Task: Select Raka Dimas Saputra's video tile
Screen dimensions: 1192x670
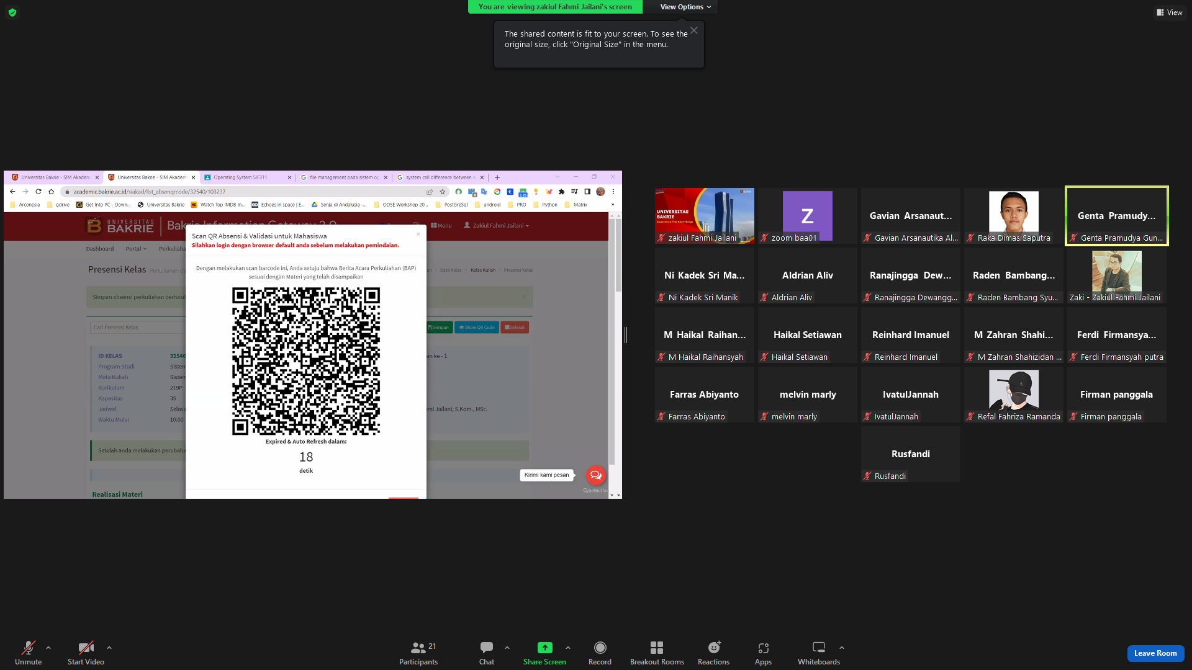Action: pos(1013,216)
